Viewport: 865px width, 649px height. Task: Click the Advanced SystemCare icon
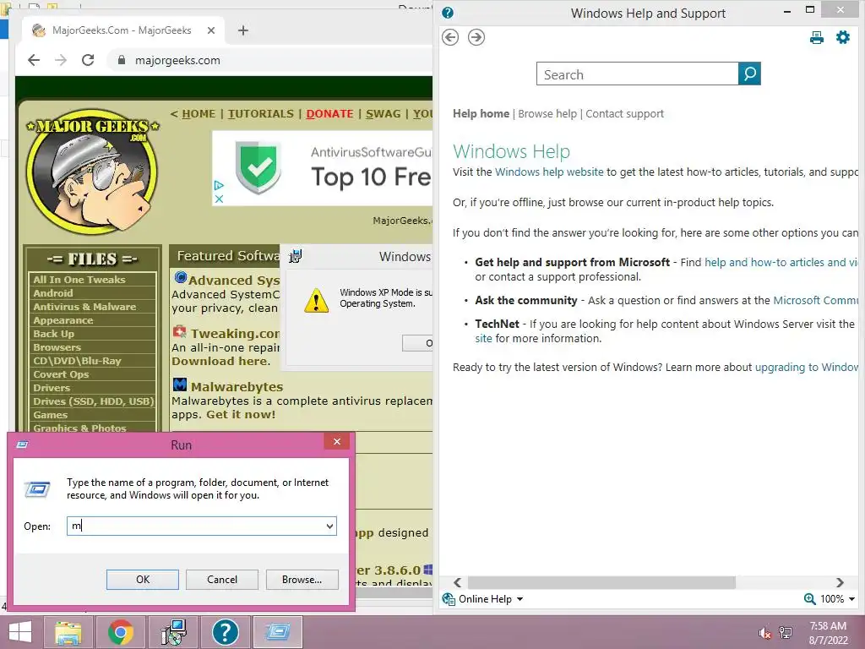point(181,277)
